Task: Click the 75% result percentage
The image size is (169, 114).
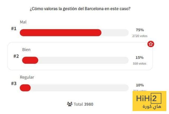Action: click(x=140, y=30)
